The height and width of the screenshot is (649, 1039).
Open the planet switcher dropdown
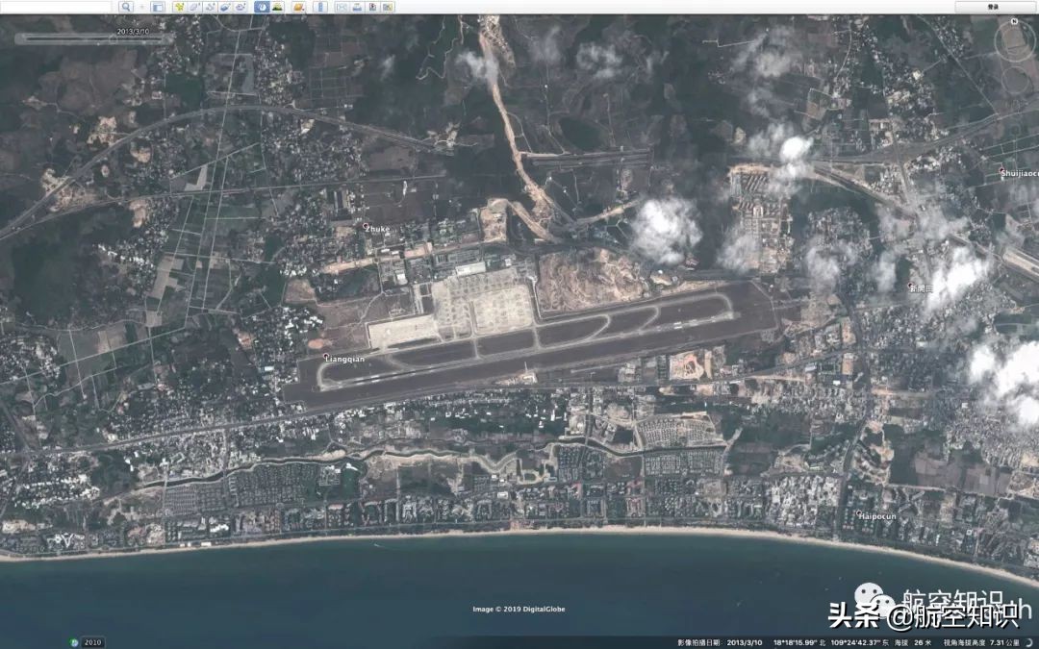point(299,7)
